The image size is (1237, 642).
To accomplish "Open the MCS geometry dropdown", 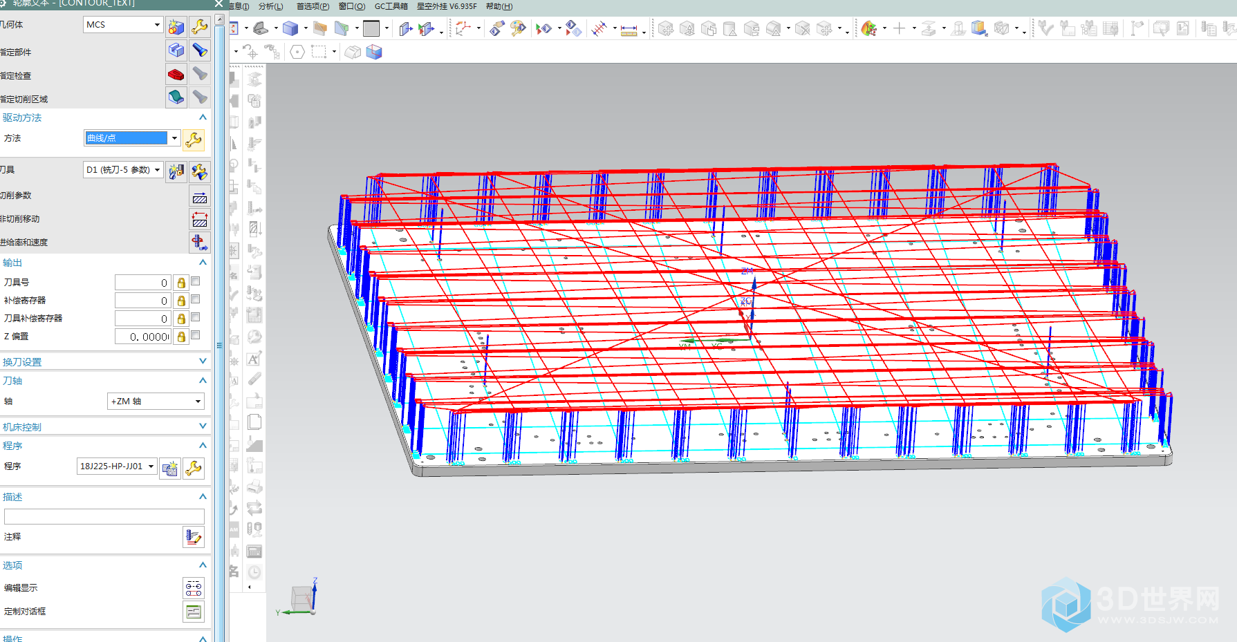I will (123, 24).
